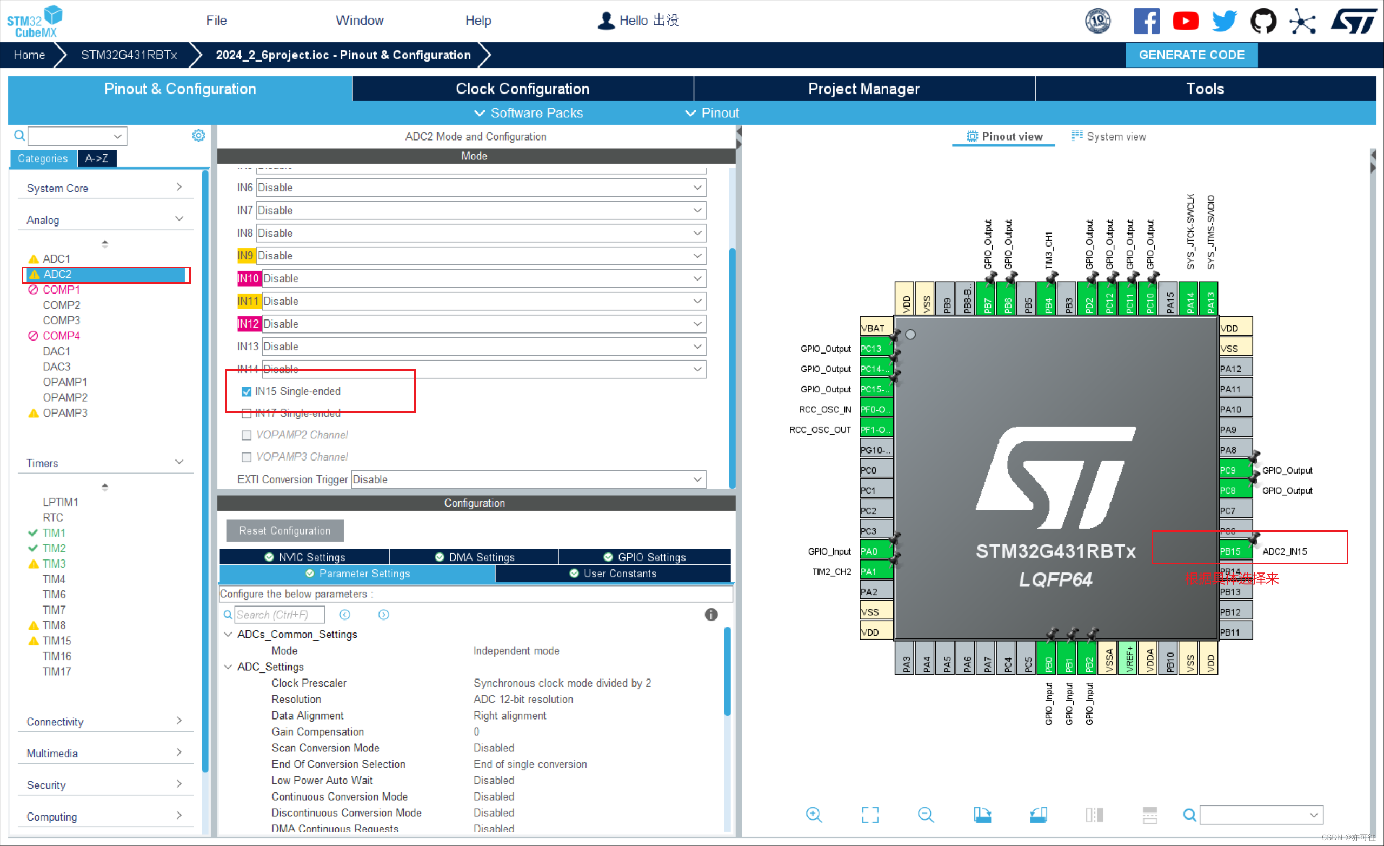Image resolution: width=1384 pixels, height=846 pixels.
Task: Click the horizontal split layout icon
Action: point(1150,815)
